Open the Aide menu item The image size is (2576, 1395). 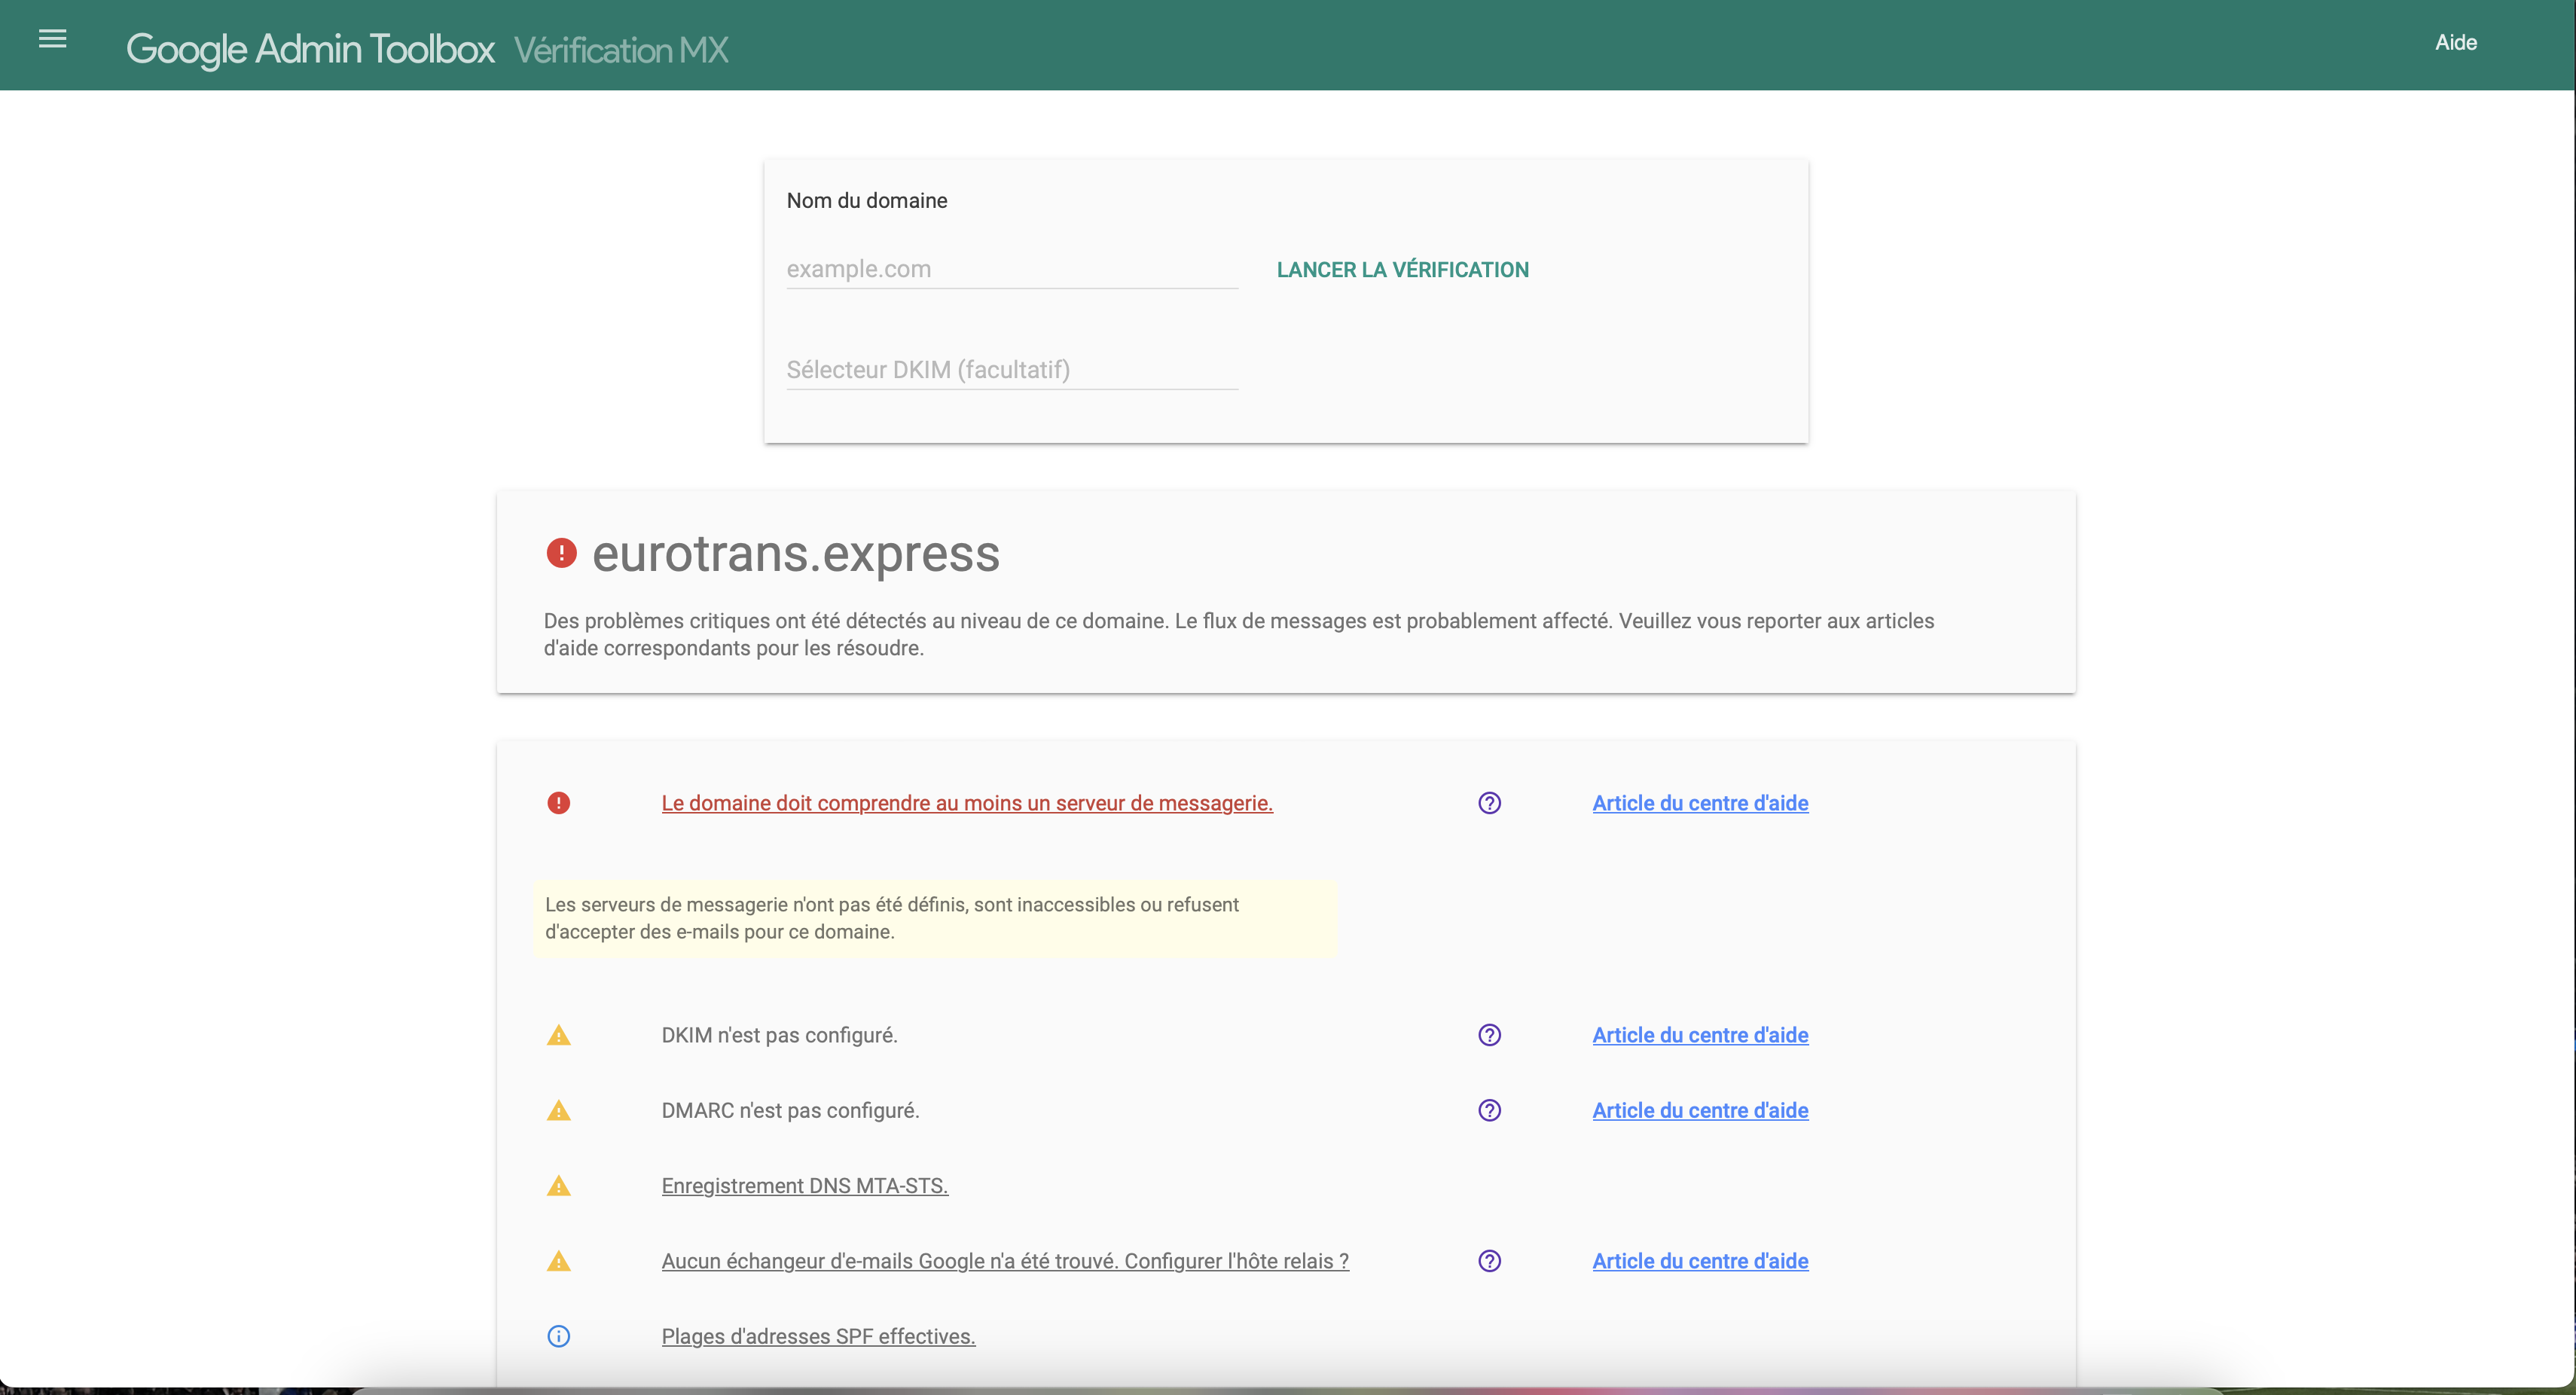tap(2455, 43)
